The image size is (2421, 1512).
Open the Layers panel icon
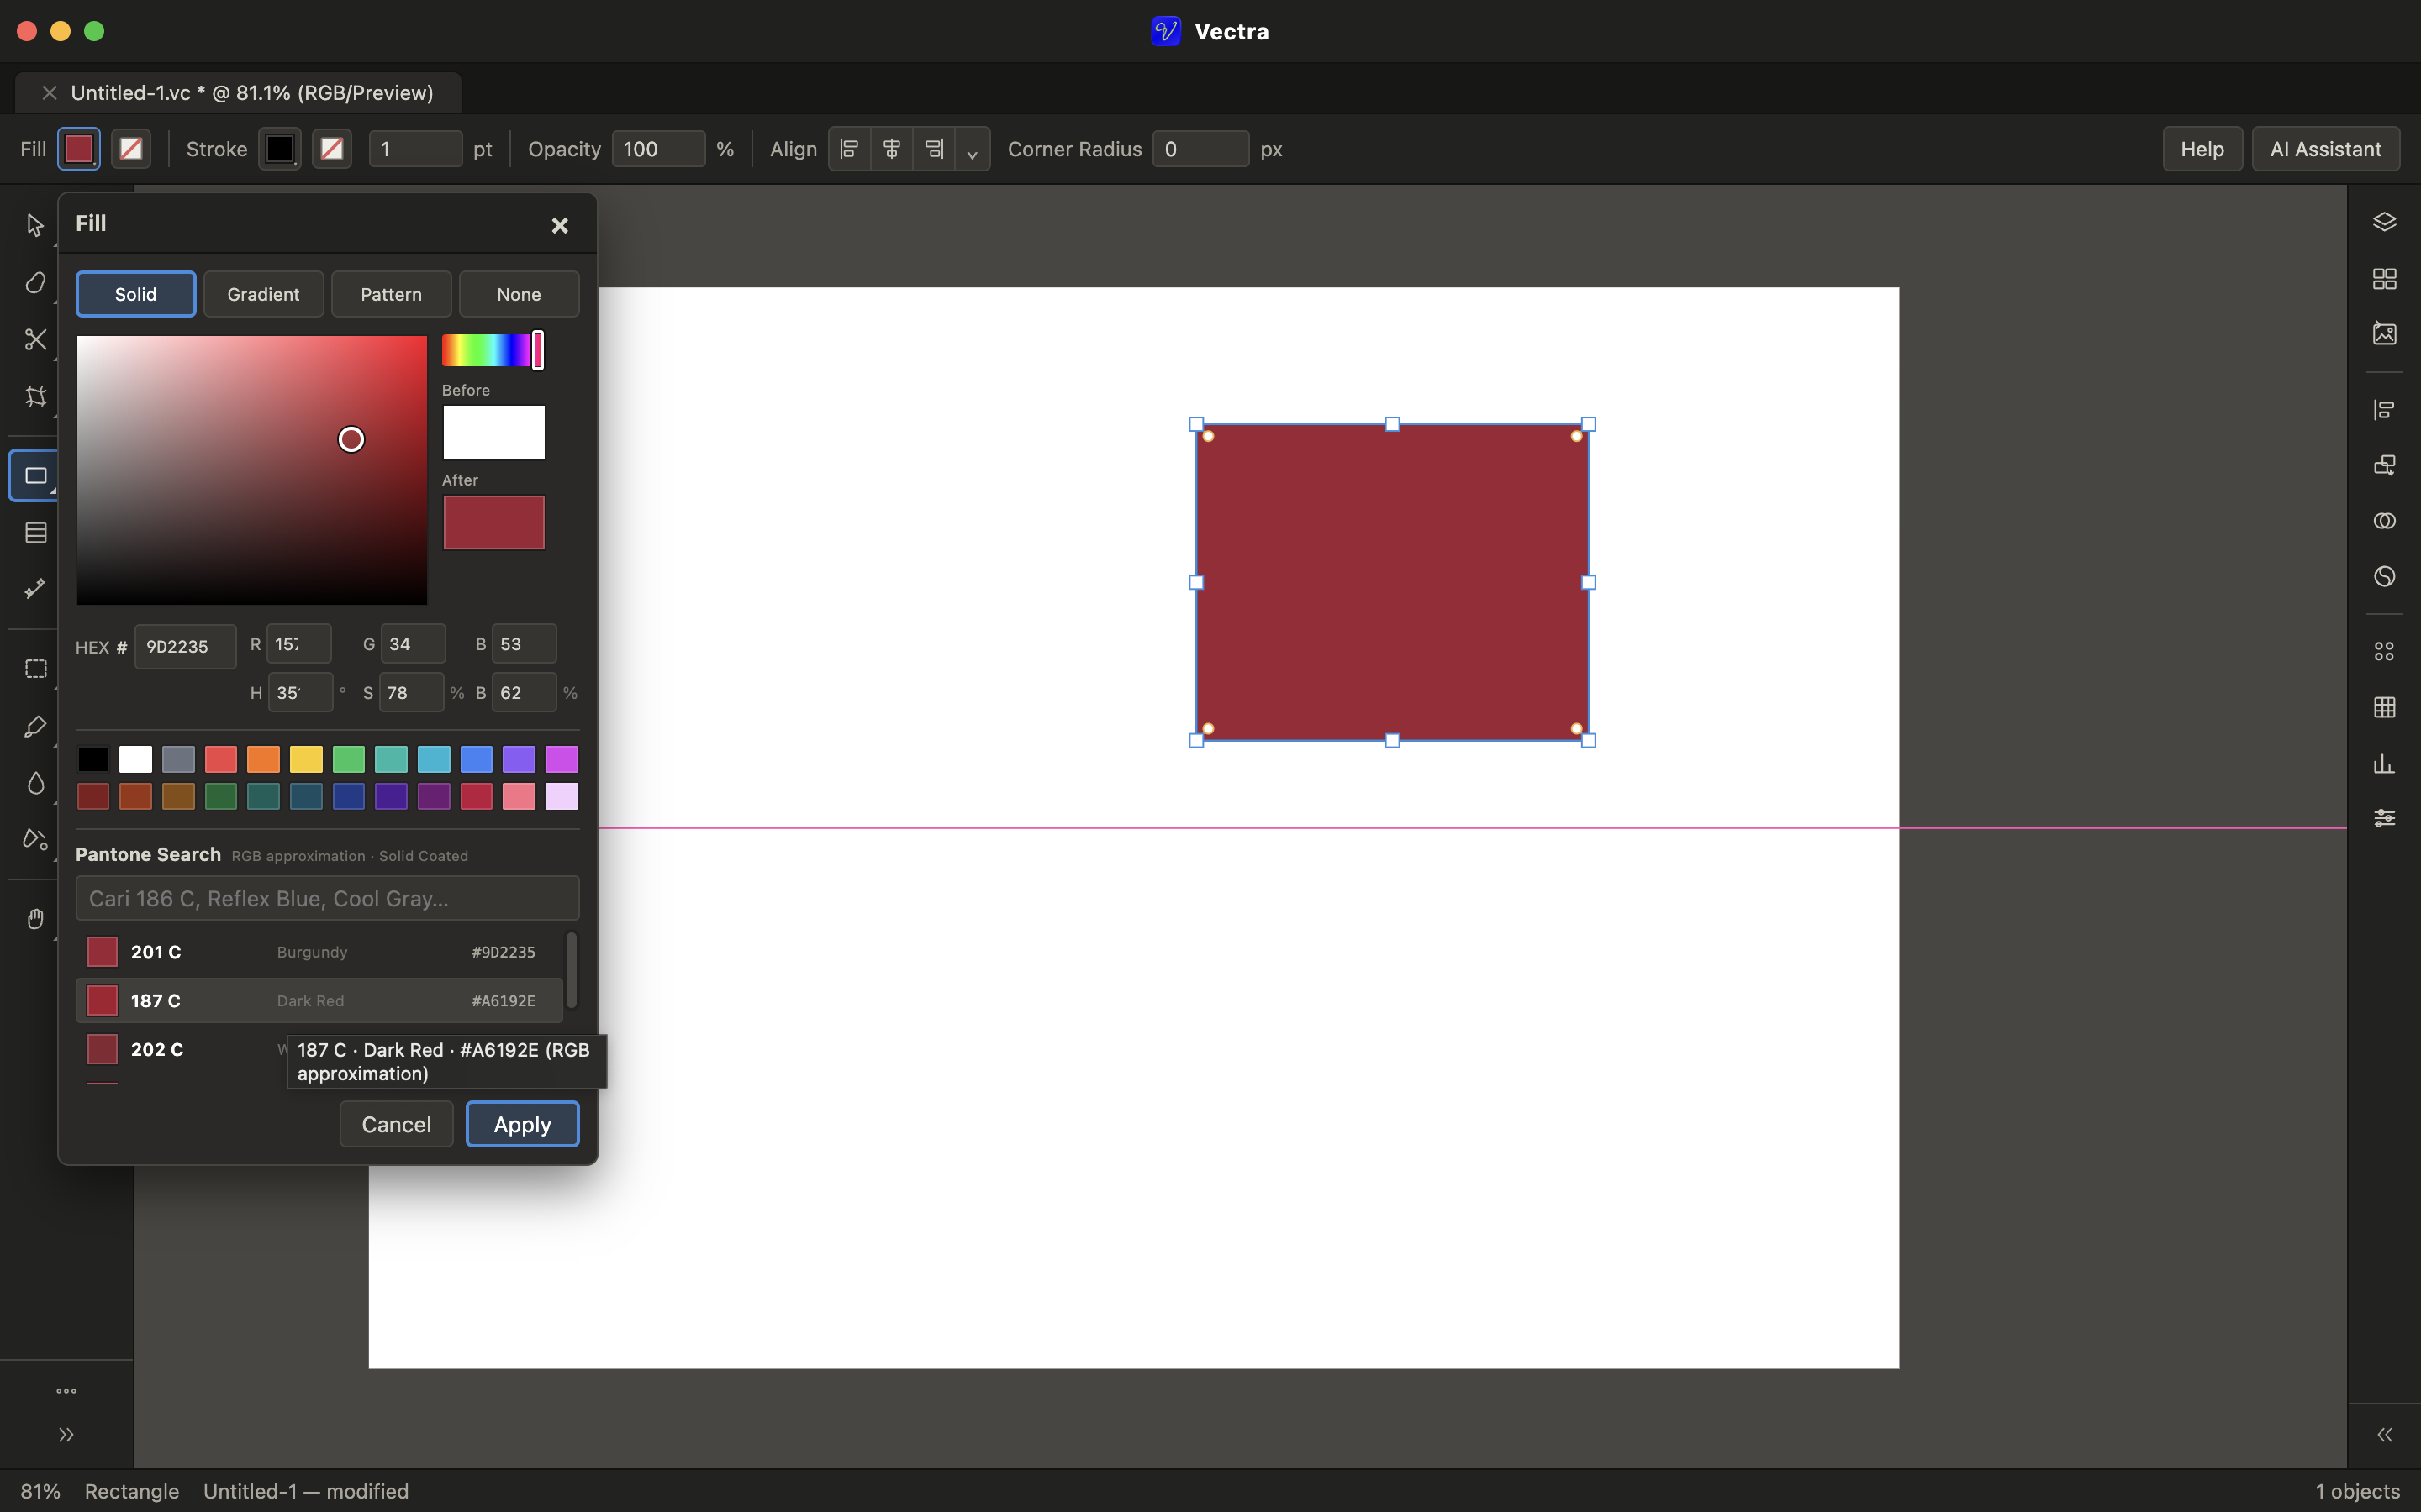(x=2384, y=222)
